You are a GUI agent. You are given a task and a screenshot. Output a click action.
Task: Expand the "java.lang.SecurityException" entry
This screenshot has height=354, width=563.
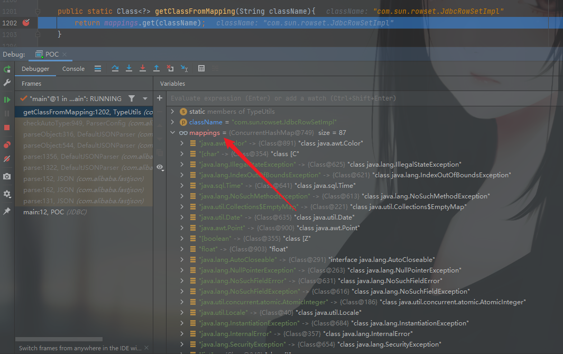pyautogui.click(x=182, y=344)
